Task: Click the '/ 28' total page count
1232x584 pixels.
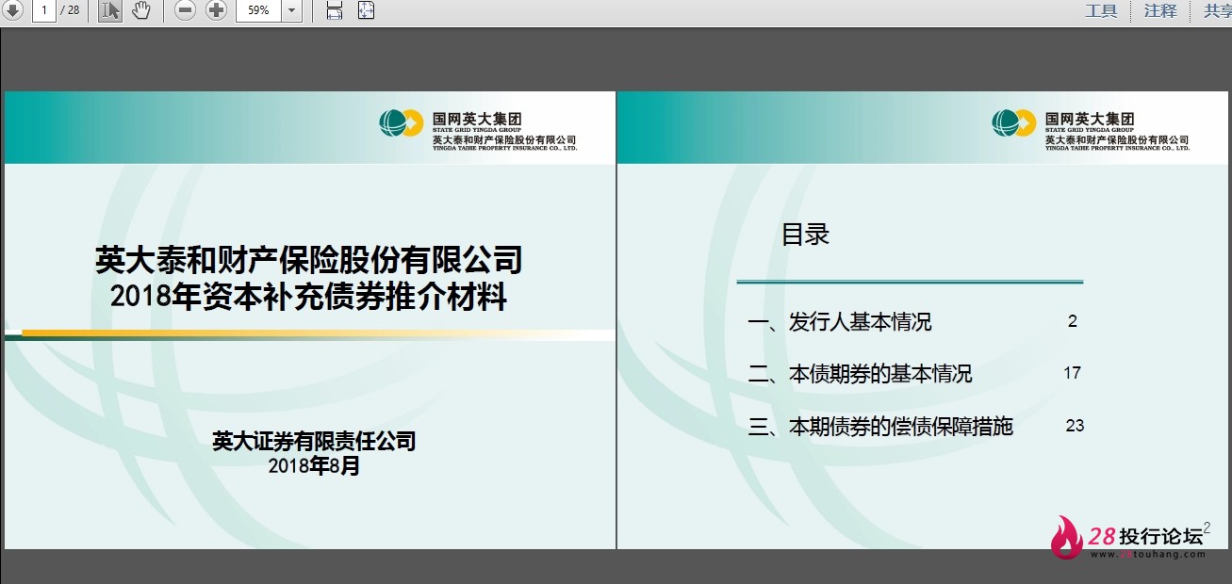Action: [70, 10]
